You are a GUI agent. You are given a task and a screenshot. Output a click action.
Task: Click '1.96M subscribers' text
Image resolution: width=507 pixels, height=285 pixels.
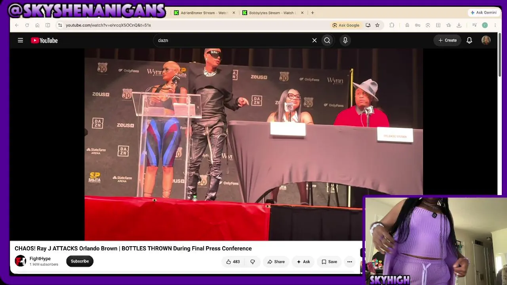[44, 264]
